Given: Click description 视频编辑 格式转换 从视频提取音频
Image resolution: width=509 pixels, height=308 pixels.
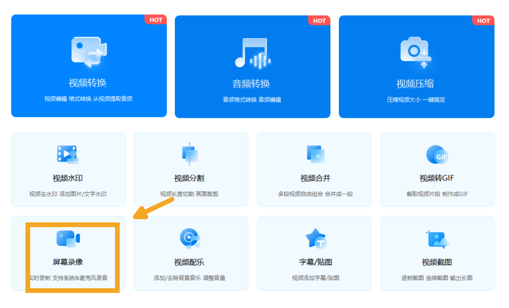Looking at the screenshot, I should click(x=88, y=99).
